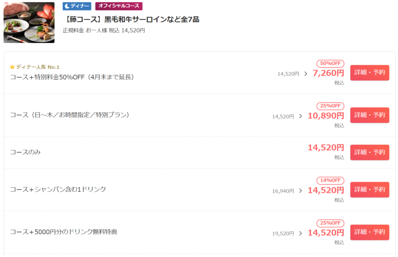Screen dimensions: 398x257
Task: Select the オフィシャルコース tag
Action: pyautogui.click(x=119, y=6)
